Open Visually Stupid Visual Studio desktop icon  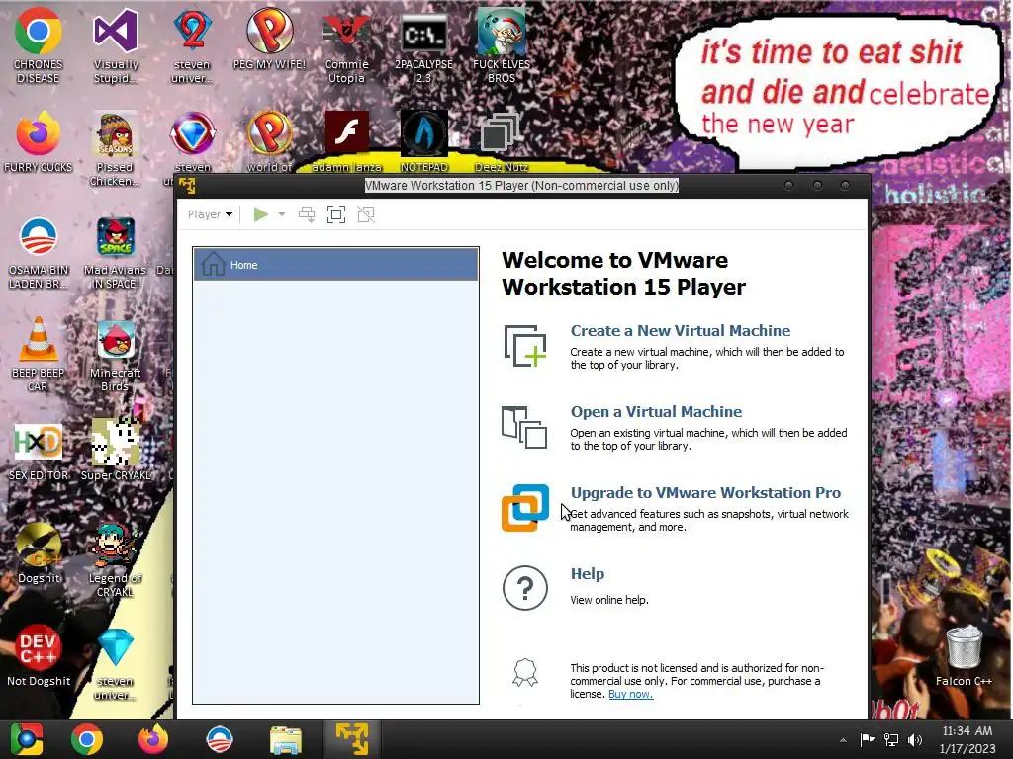click(116, 46)
